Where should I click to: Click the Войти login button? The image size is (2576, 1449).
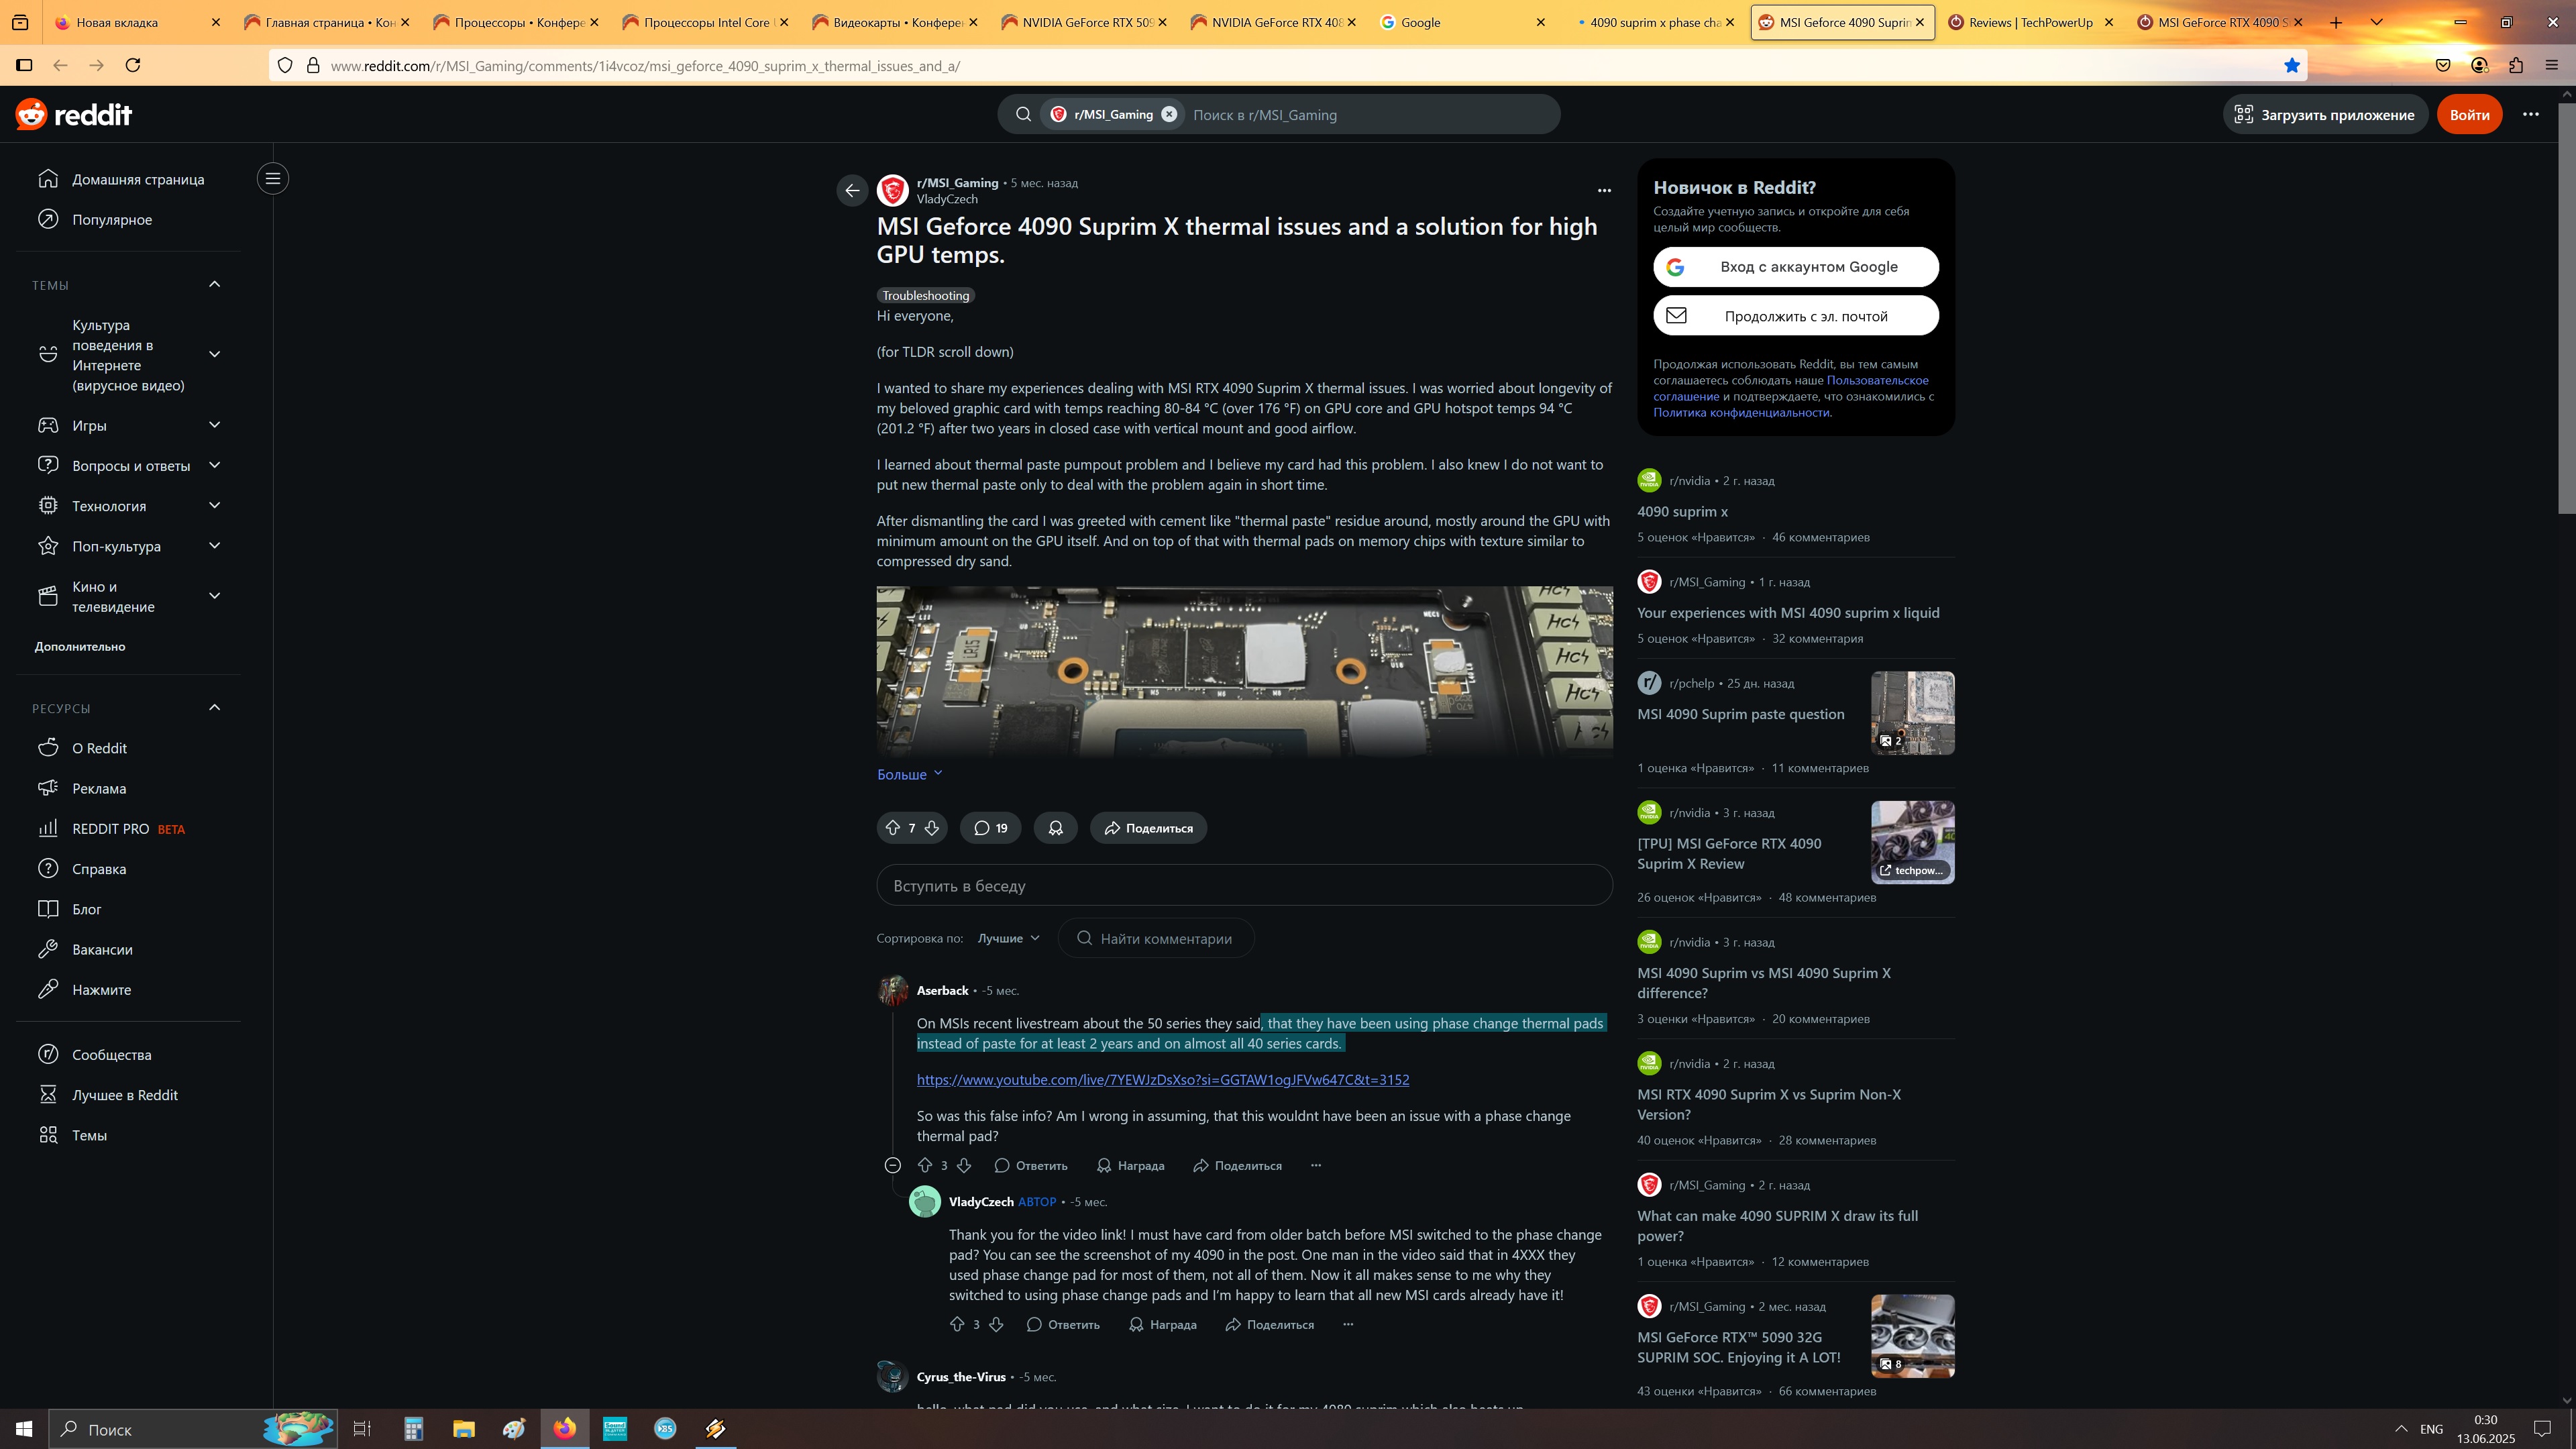pos(2469,114)
